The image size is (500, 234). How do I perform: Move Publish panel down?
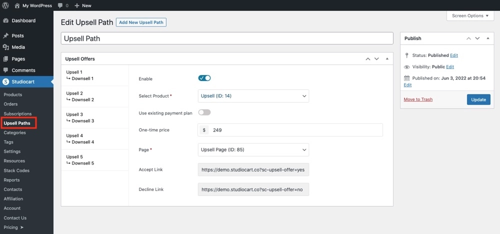pyautogui.click(x=477, y=38)
